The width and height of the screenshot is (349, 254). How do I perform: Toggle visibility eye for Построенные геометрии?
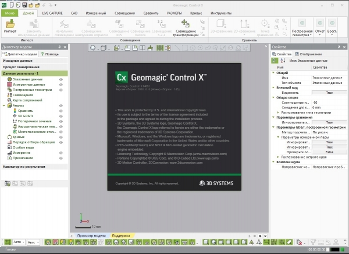(x=60, y=90)
